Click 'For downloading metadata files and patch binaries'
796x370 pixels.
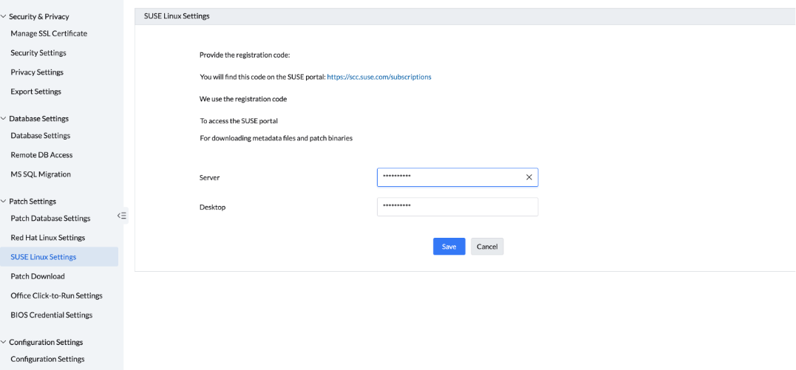point(276,138)
